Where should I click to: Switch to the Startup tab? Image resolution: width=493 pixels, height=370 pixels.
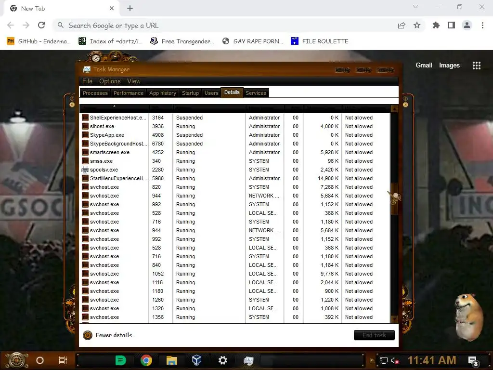pyautogui.click(x=190, y=93)
